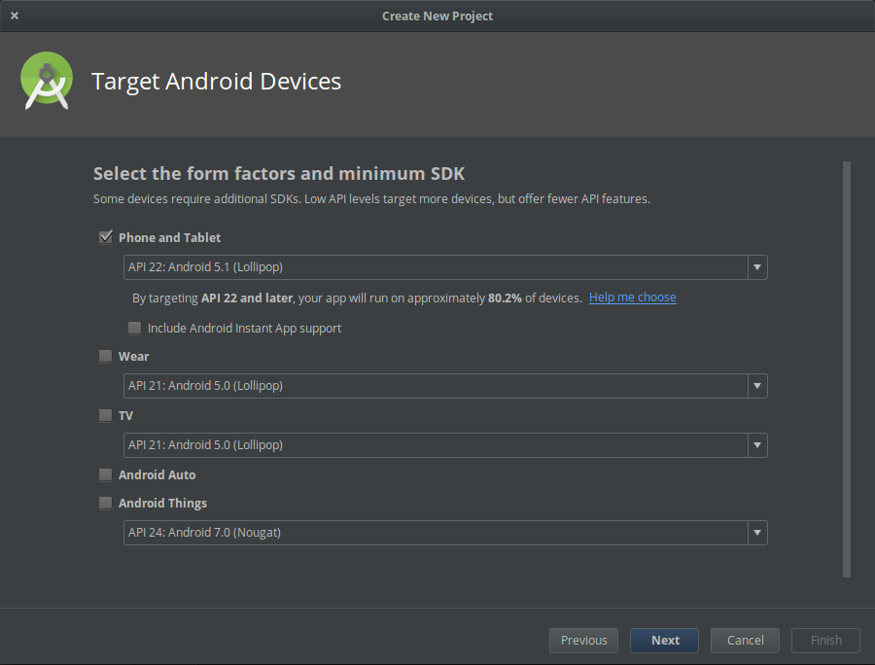Open the Phone and Tablet API 22 dropdown
The height and width of the screenshot is (665, 875).
pos(444,267)
